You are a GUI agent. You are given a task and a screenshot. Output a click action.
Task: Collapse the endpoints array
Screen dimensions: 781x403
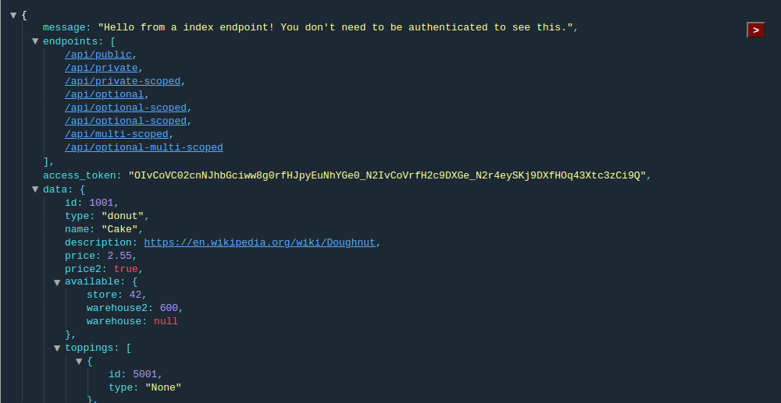pos(35,41)
